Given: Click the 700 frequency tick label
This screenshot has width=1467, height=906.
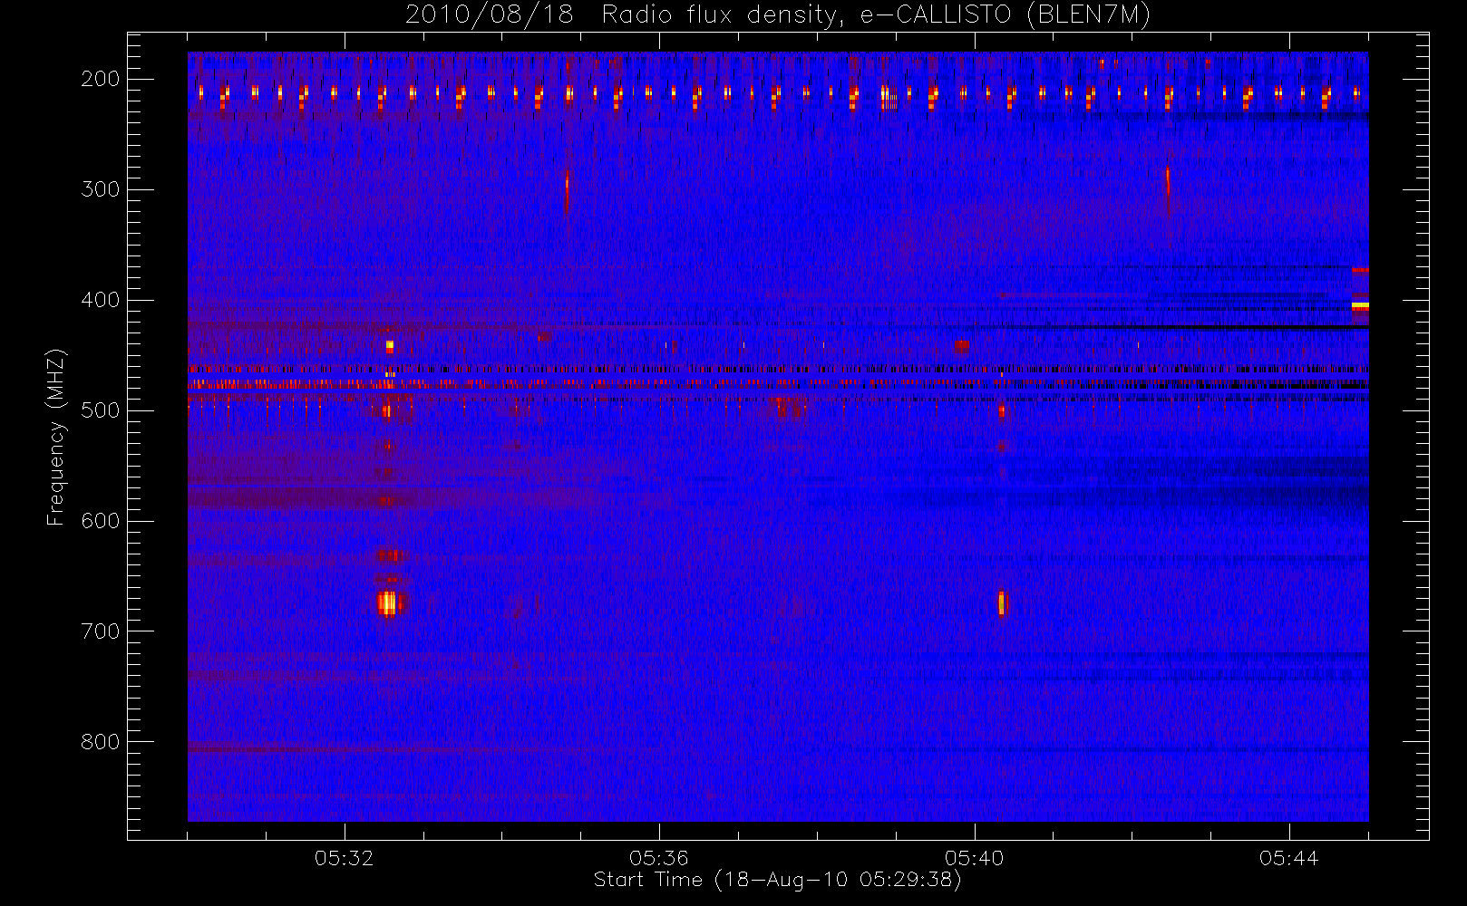Looking at the screenshot, I should [101, 631].
